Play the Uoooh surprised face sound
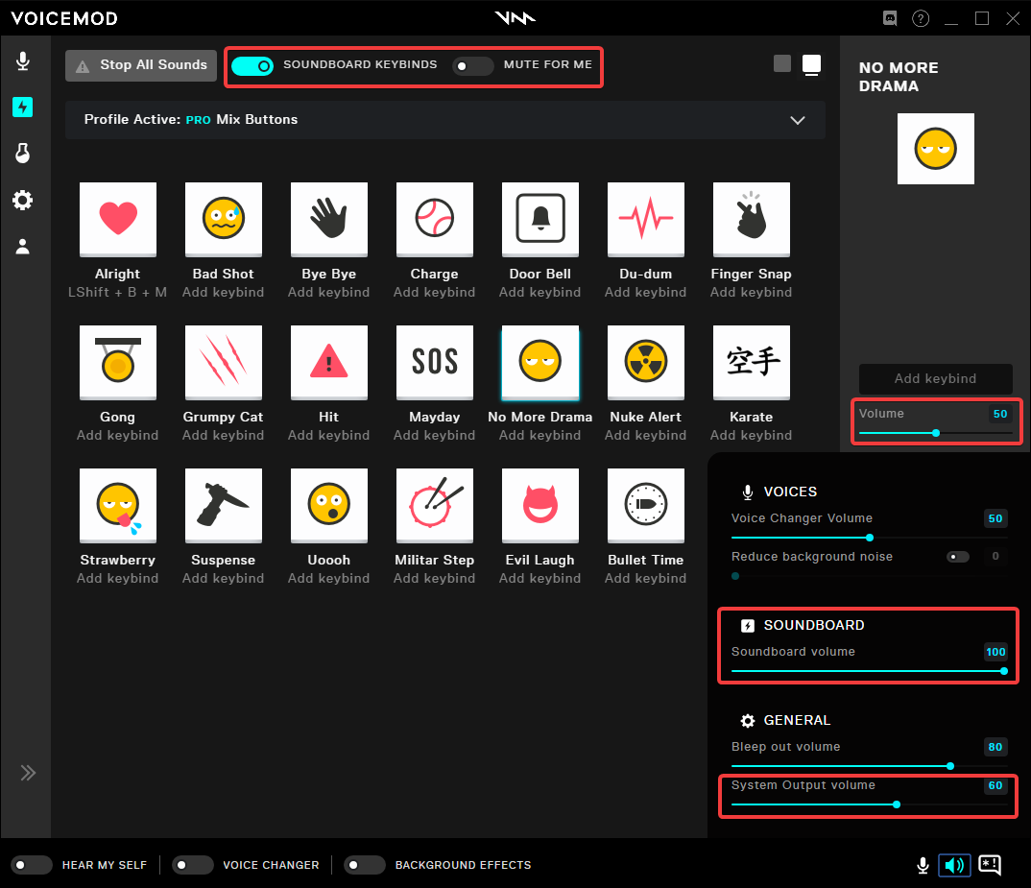The image size is (1031, 888). [328, 506]
